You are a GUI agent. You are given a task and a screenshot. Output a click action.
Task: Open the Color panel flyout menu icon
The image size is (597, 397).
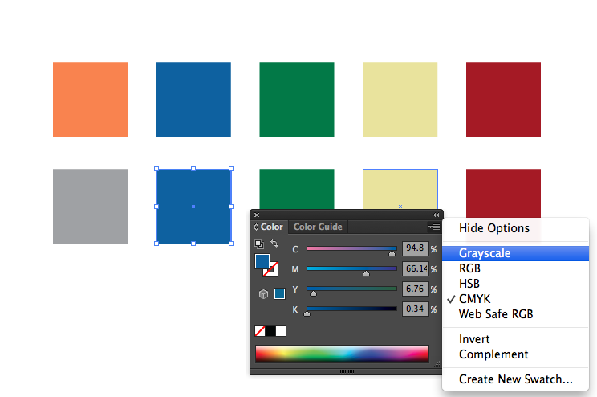[x=434, y=227]
